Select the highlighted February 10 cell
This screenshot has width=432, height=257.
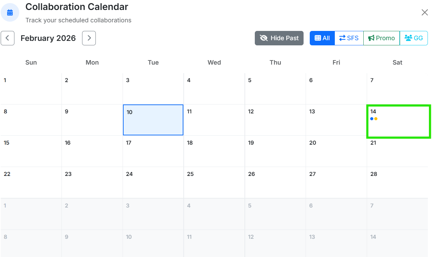point(153,120)
